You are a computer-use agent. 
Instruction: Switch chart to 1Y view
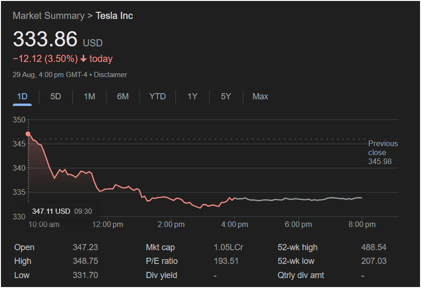tap(193, 96)
